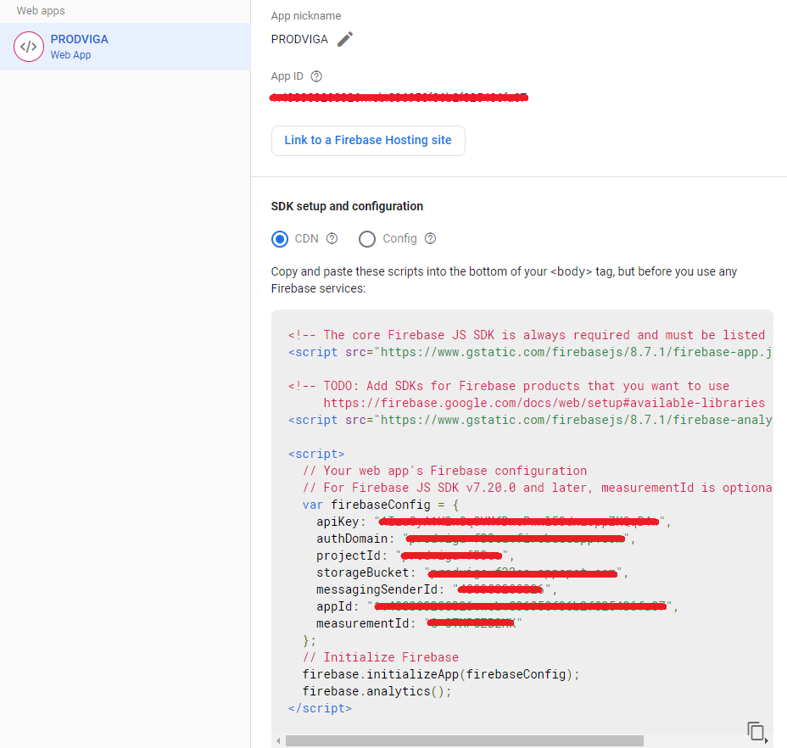Click the horizontal scrollbar thumb under the code
Image resolution: width=787 pixels, height=748 pixels.
point(464,740)
